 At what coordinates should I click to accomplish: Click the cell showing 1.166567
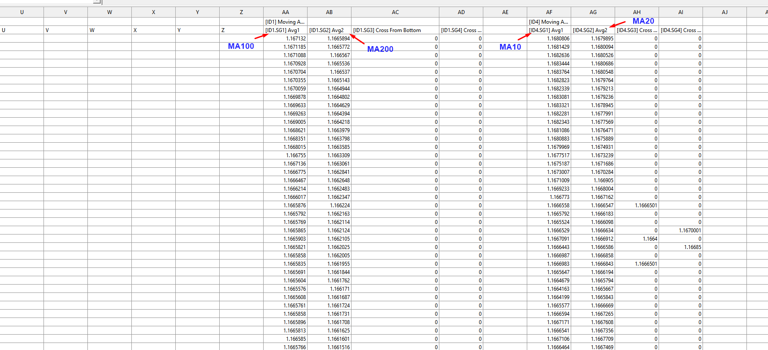[x=330, y=55]
